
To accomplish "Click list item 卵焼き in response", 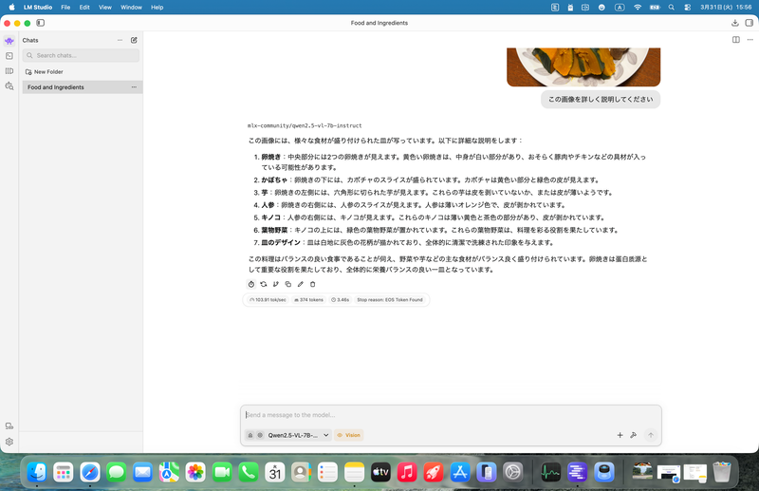I will (x=270, y=157).
